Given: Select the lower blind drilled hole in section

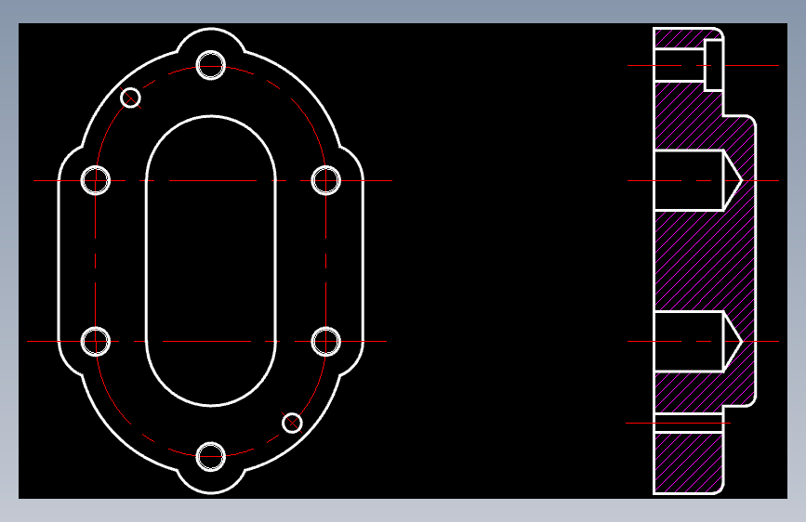Looking at the screenshot, I should tap(697, 341).
